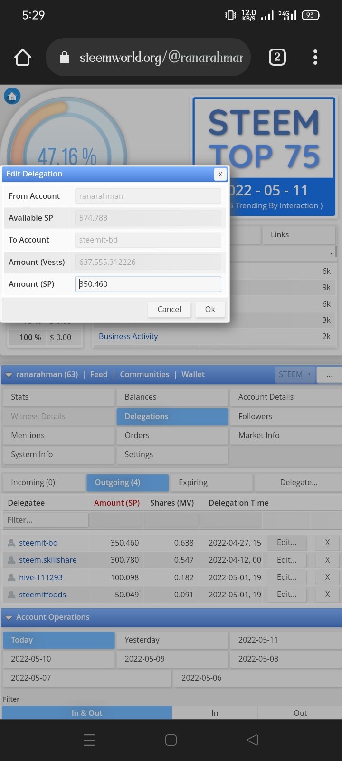Open the hive-111293 delegatee link
The image size is (342, 761).
pos(41,577)
